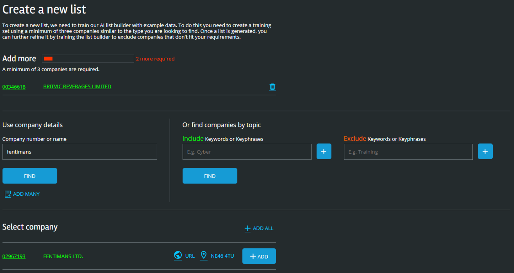Click the '2 more required' text
Viewport: 514px width, 273px height.
pos(155,59)
